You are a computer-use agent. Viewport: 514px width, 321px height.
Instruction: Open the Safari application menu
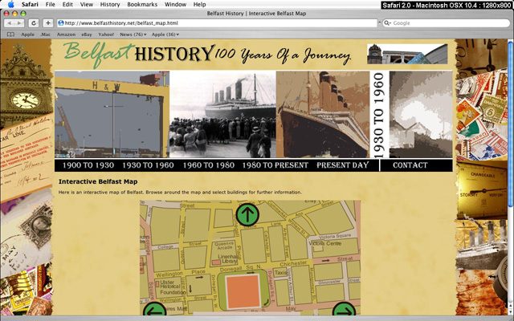[x=30, y=4]
